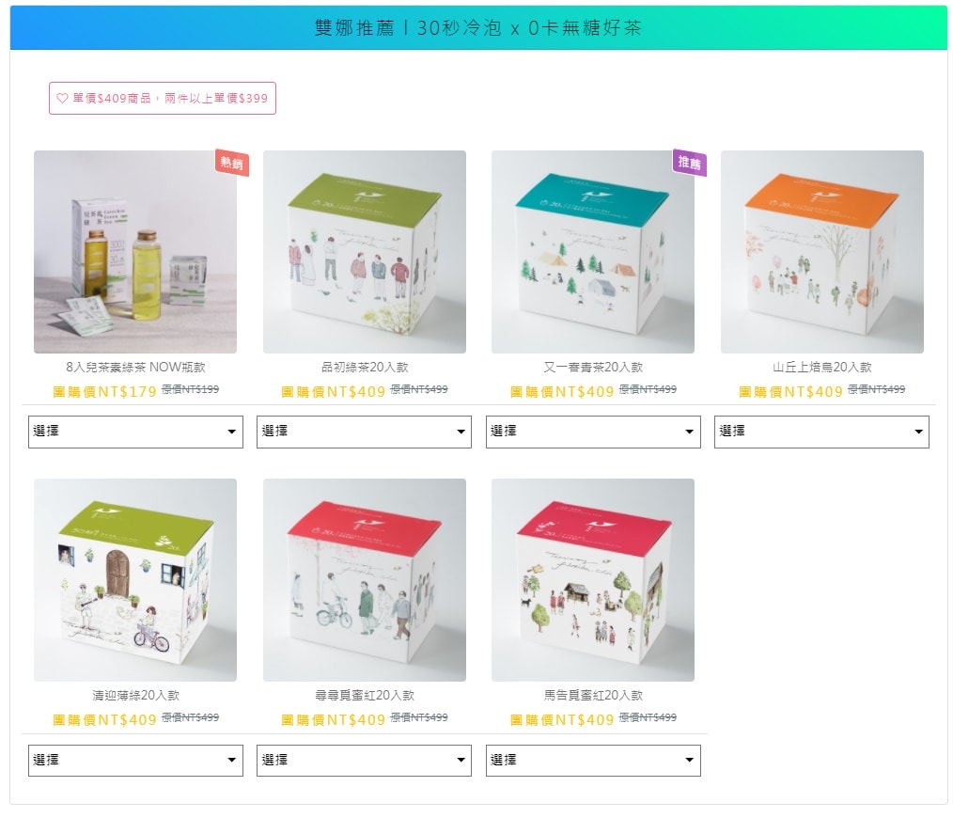Click the 山丘上焙烏20入款 product title
This screenshot has width=953, height=818.
click(x=822, y=368)
